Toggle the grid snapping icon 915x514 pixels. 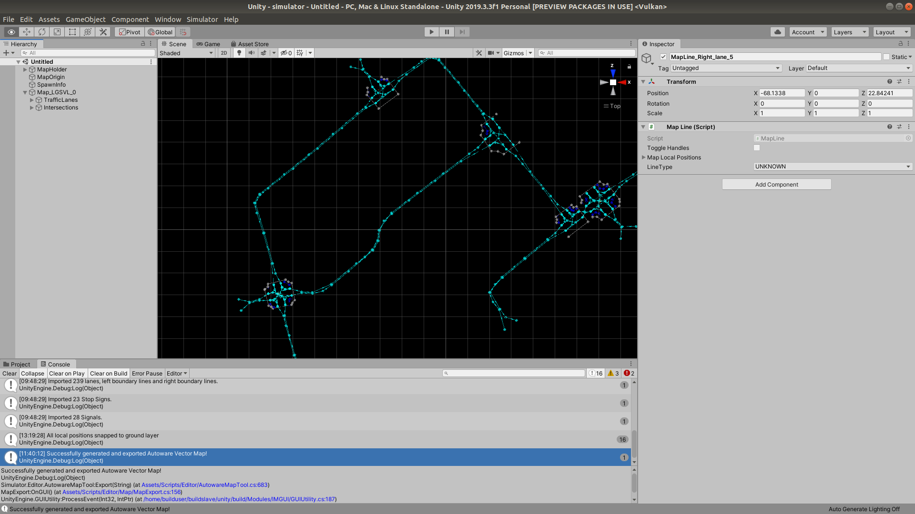(x=183, y=32)
